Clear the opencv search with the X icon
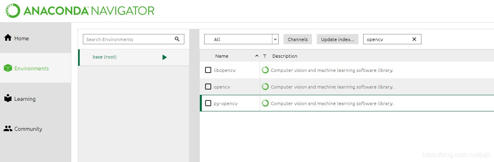The image size is (494, 162). coord(414,39)
